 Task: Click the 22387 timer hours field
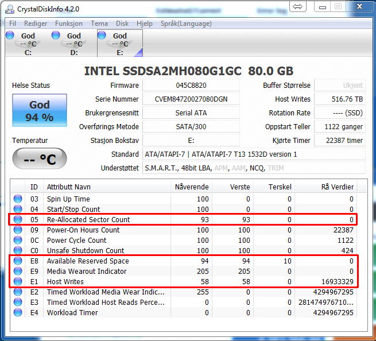340,141
